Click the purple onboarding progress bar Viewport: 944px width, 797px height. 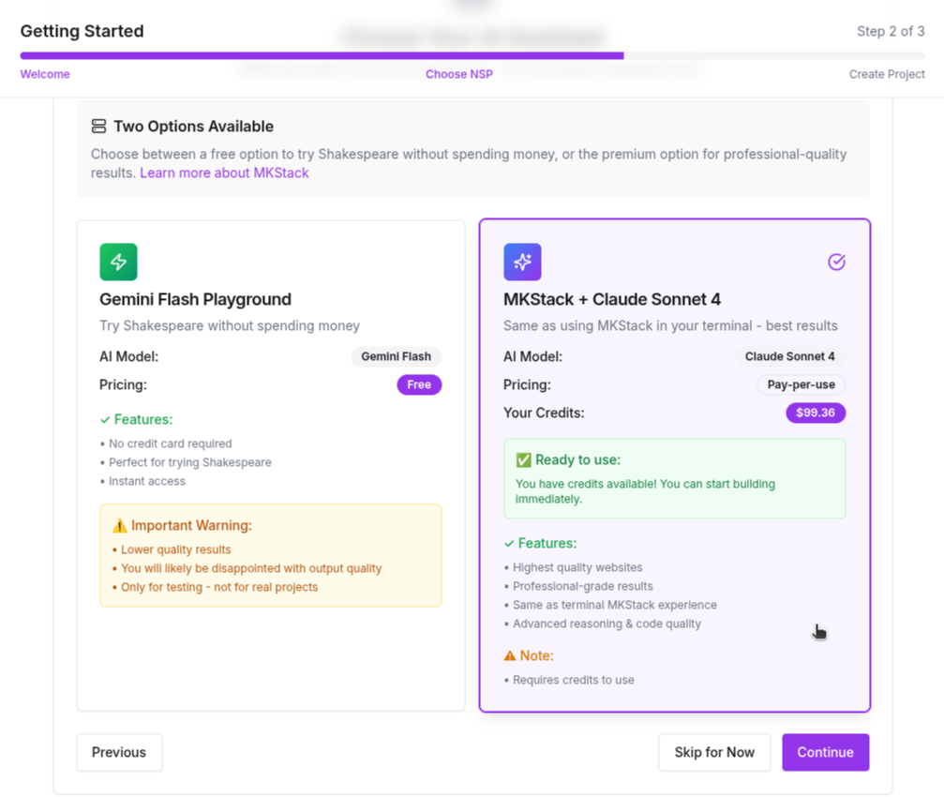click(322, 55)
